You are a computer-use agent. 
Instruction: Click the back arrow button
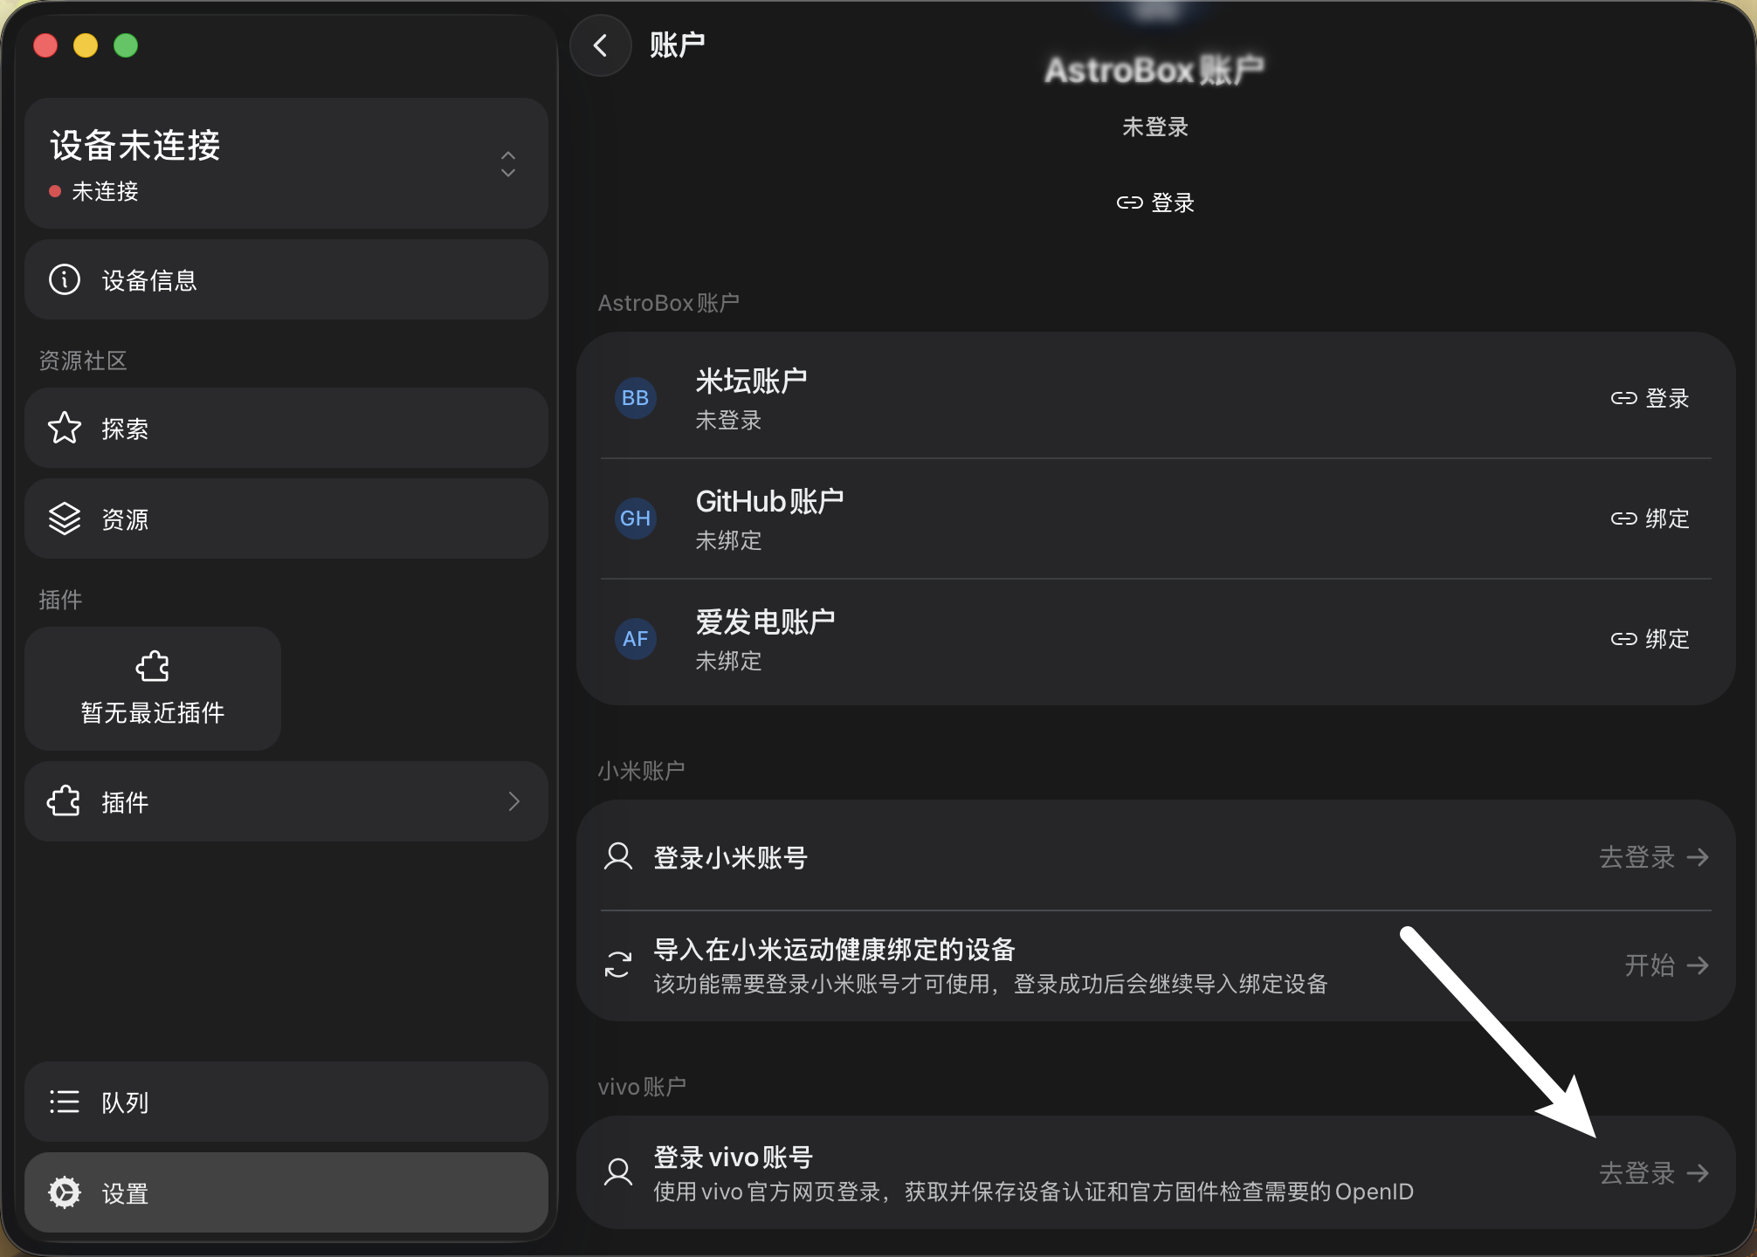click(x=601, y=45)
